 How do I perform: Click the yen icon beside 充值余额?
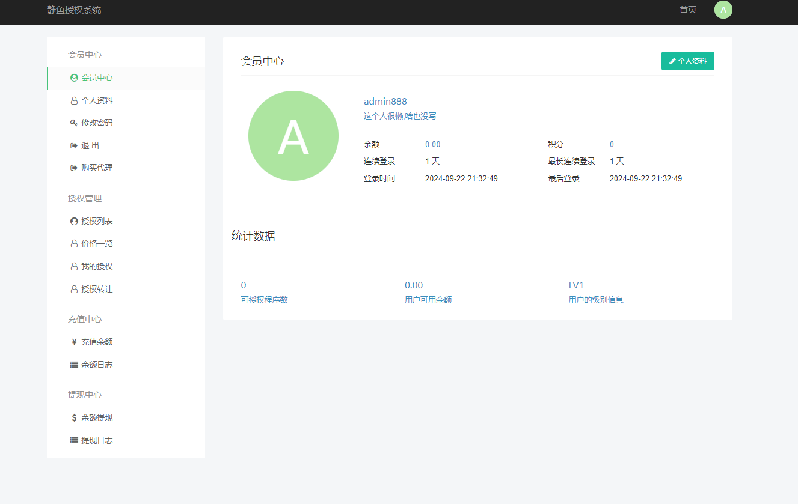(74, 342)
